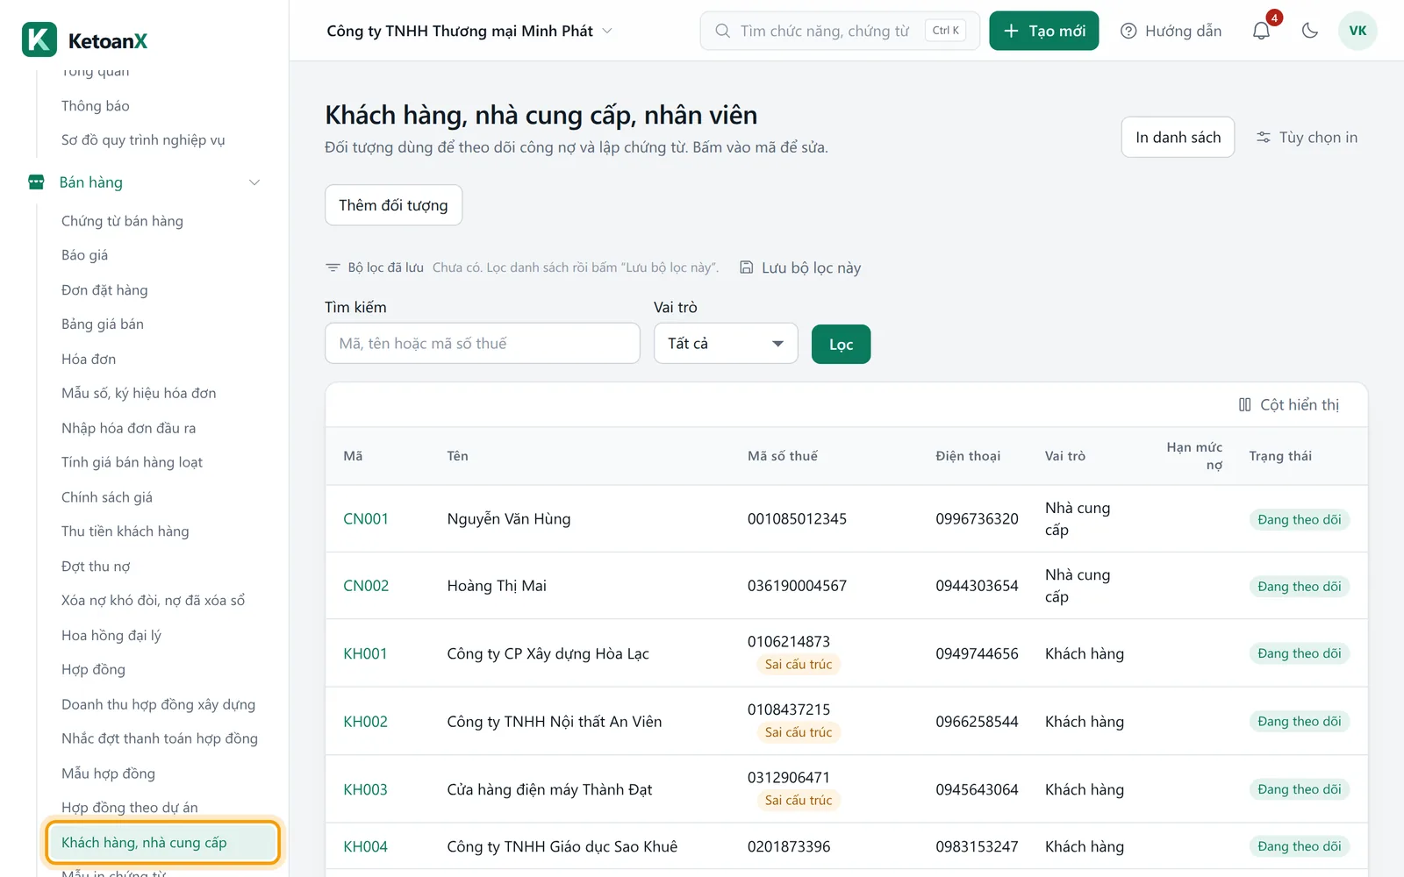The width and height of the screenshot is (1404, 877).
Task: Open customer code KH003
Action: (365, 789)
